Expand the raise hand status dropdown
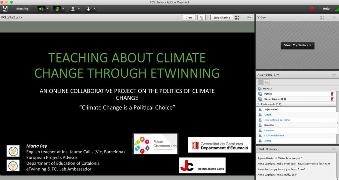The width and height of the screenshot is (339, 180). click(95, 9)
